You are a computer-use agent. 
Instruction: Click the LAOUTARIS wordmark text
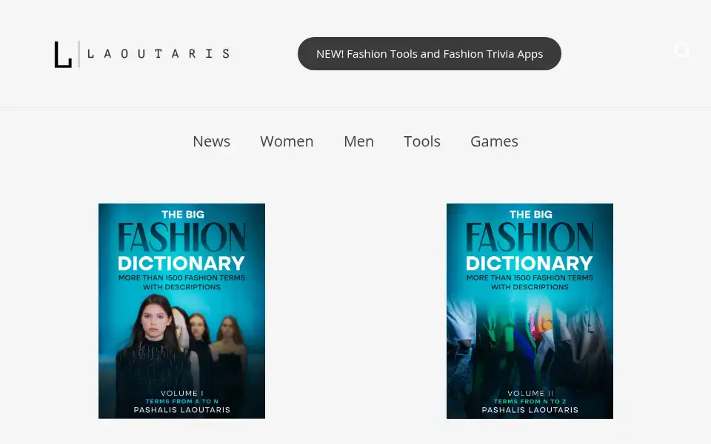click(158, 54)
